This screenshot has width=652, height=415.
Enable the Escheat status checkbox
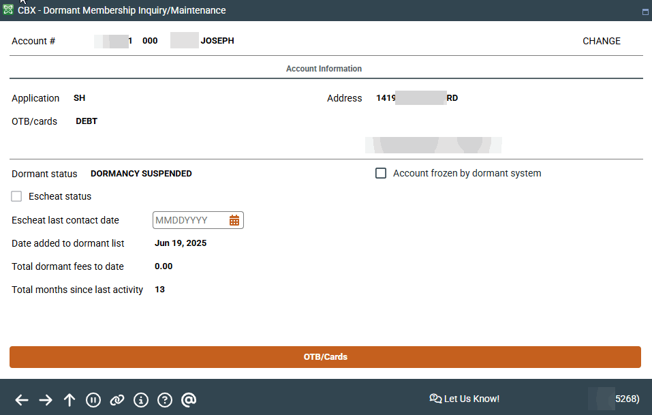coord(17,196)
